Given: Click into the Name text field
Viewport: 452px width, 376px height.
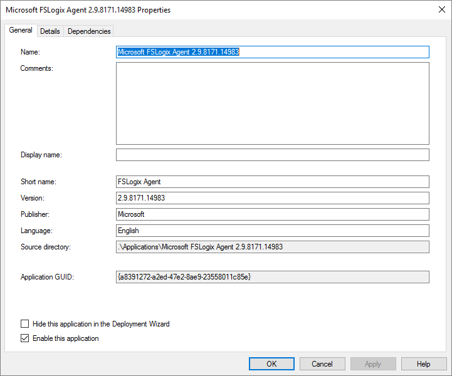Looking at the screenshot, I should (272, 52).
